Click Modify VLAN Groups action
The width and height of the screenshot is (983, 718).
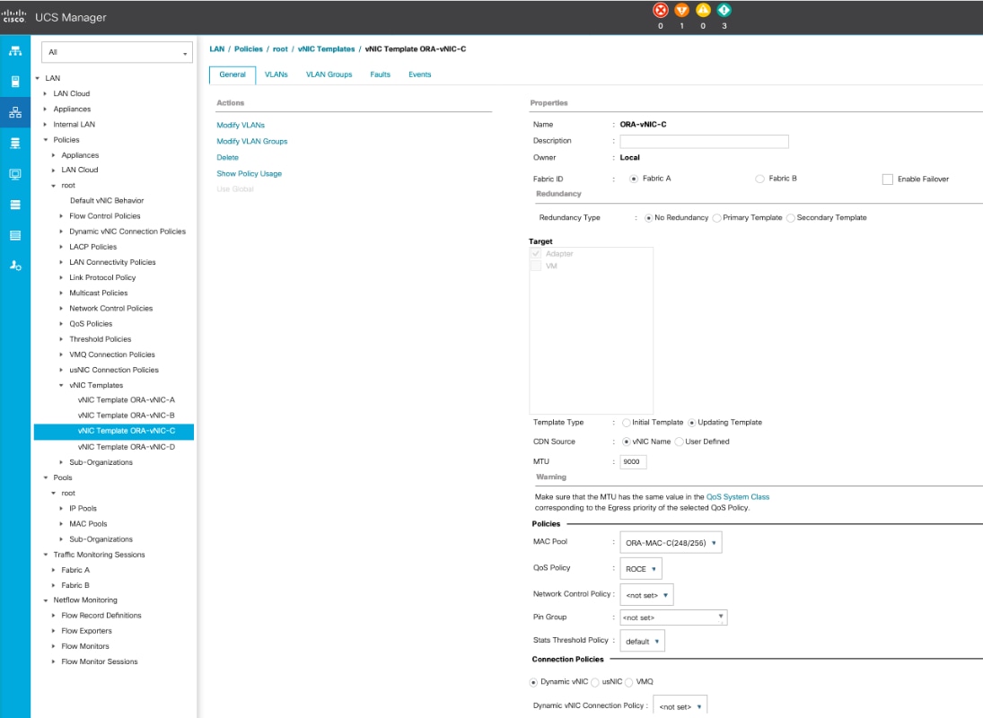point(252,142)
